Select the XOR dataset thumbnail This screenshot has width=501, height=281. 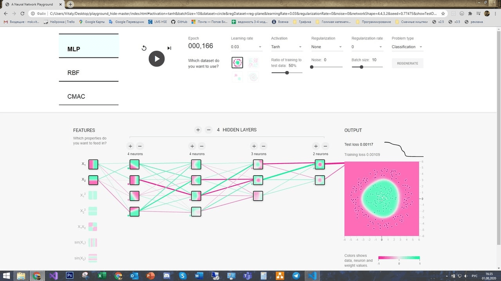[253, 62]
